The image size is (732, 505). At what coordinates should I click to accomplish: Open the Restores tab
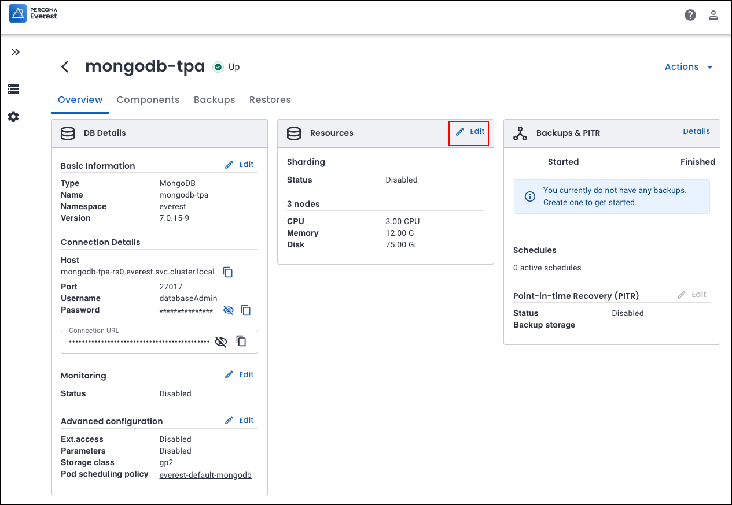(270, 100)
